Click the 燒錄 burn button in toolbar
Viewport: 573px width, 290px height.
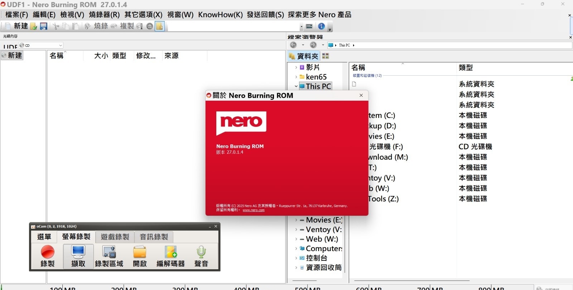tap(96, 26)
